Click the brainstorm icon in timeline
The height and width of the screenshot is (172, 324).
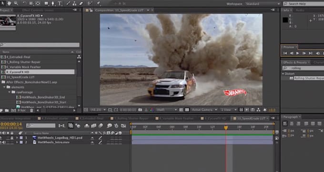[109, 125]
